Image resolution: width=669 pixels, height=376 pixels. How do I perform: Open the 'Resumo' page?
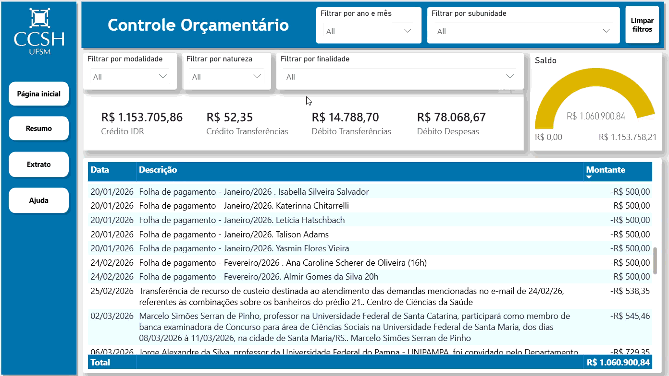(x=38, y=128)
